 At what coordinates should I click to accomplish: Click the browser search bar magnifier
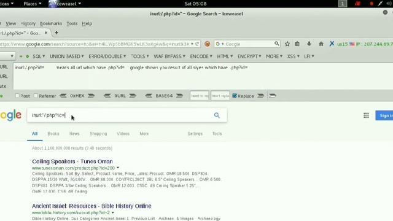click(277, 44)
